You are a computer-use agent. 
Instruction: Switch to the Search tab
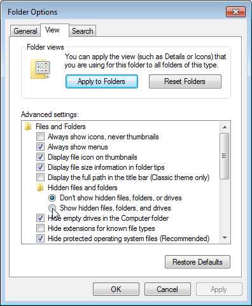pos(82,31)
